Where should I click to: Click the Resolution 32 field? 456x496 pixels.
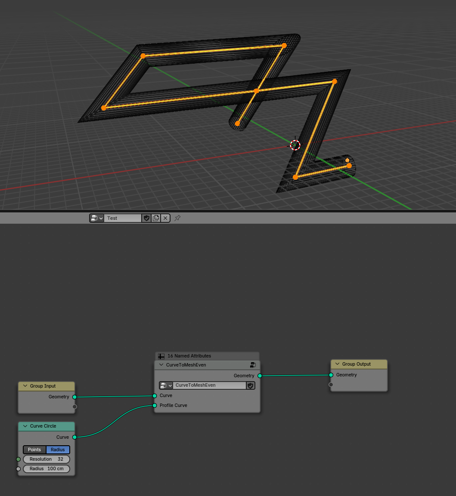[x=46, y=459]
